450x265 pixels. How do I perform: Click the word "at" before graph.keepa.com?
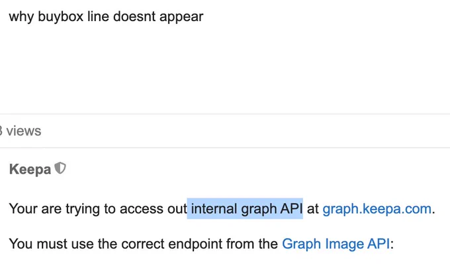[x=313, y=209]
